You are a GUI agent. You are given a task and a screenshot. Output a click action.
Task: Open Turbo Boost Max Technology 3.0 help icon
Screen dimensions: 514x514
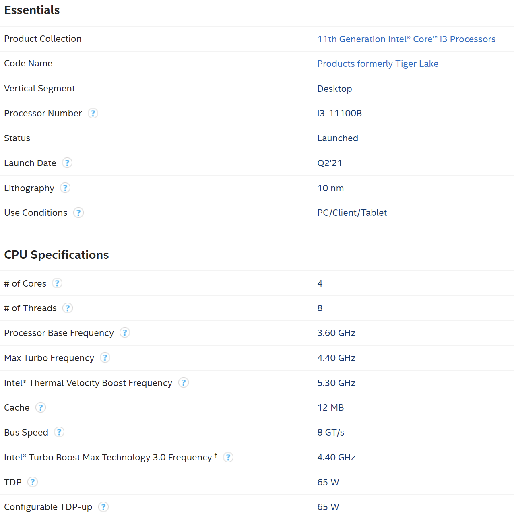(228, 458)
